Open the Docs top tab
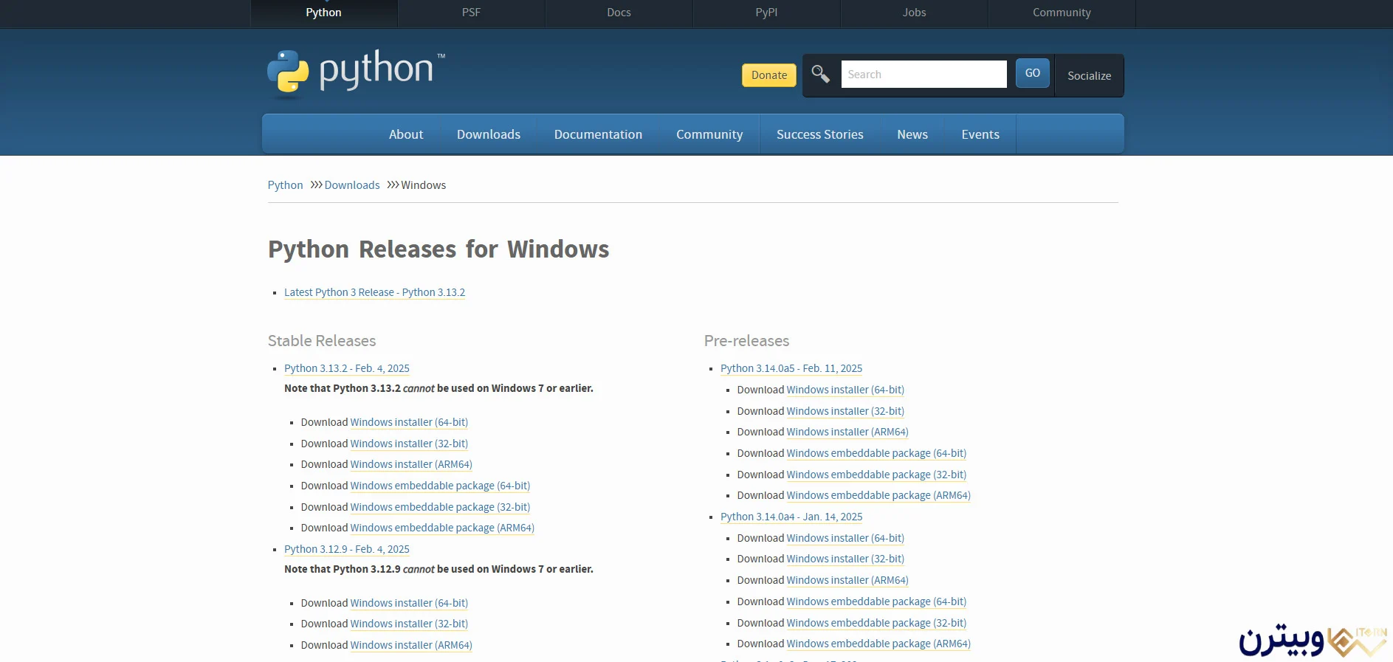The height and width of the screenshot is (662, 1393). pos(619,13)
